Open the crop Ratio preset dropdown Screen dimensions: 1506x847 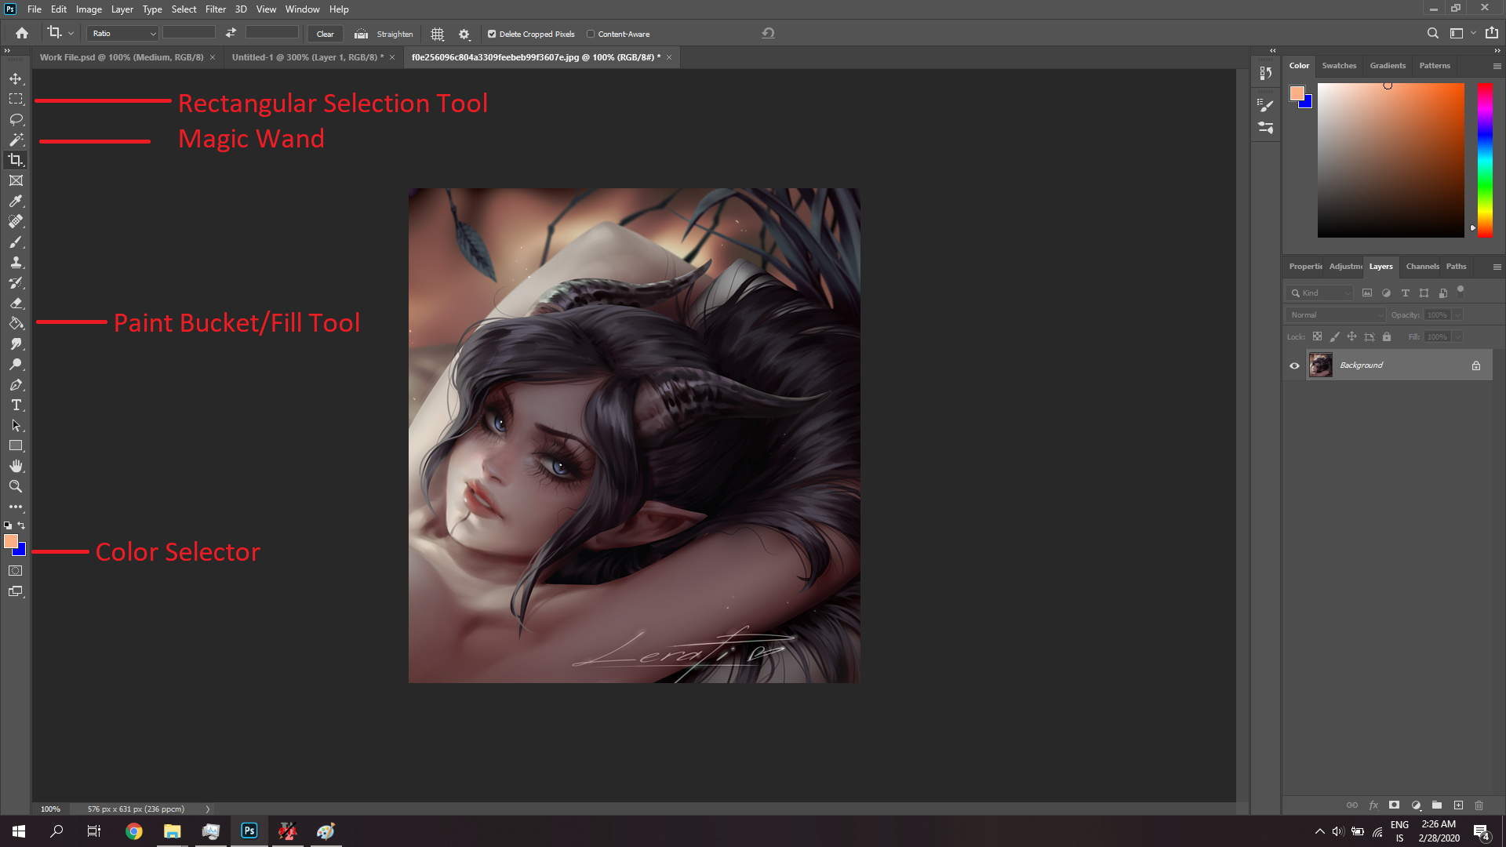coord(123,34)
